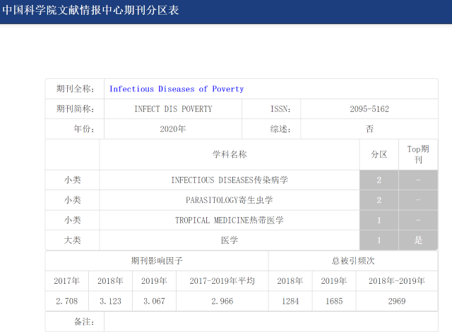The height and width of the screenshot is (336, 452).
Task: Select the 医学 major category cell
Action: (x=230, y=240)
